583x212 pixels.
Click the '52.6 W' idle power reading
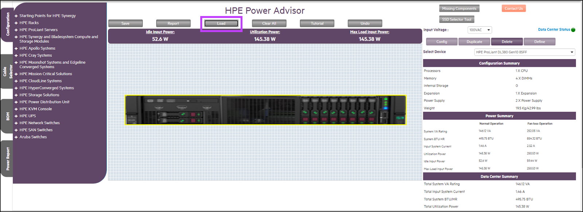point(160,39)
